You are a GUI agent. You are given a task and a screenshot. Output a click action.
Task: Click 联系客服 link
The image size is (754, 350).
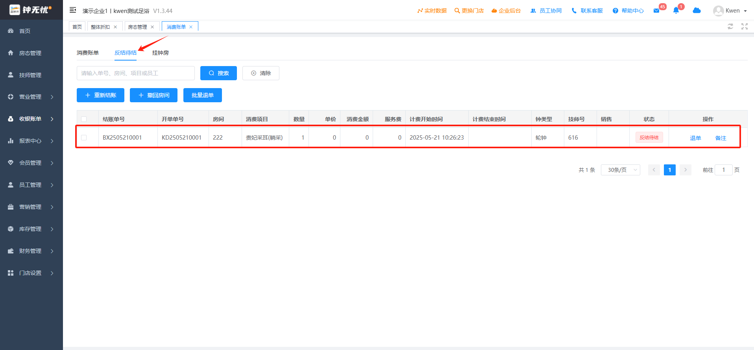pos(587,11)
